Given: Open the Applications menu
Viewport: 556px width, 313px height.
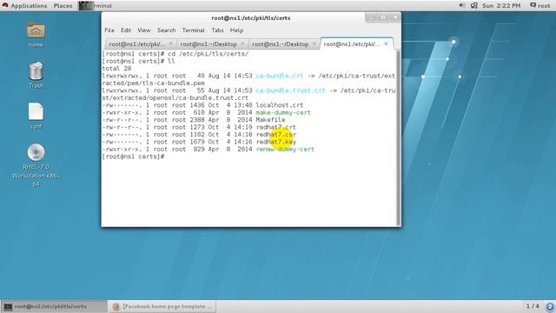Looking at the screenshot, I should click(29, 6).
